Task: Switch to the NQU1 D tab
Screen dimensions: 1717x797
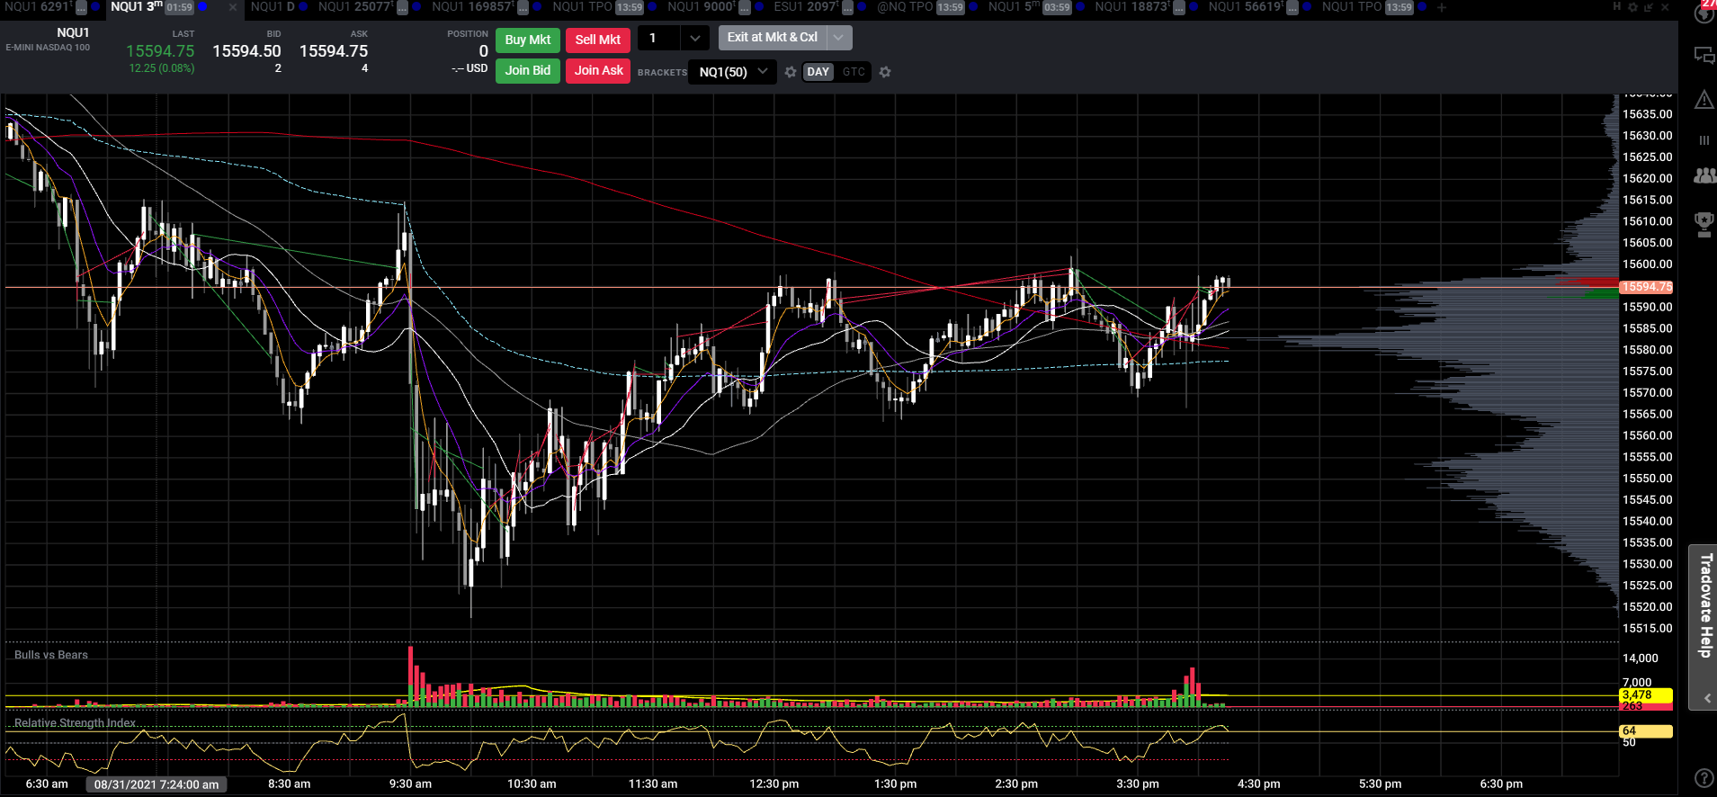Action: pyautogui.click(x=273, y=7)
